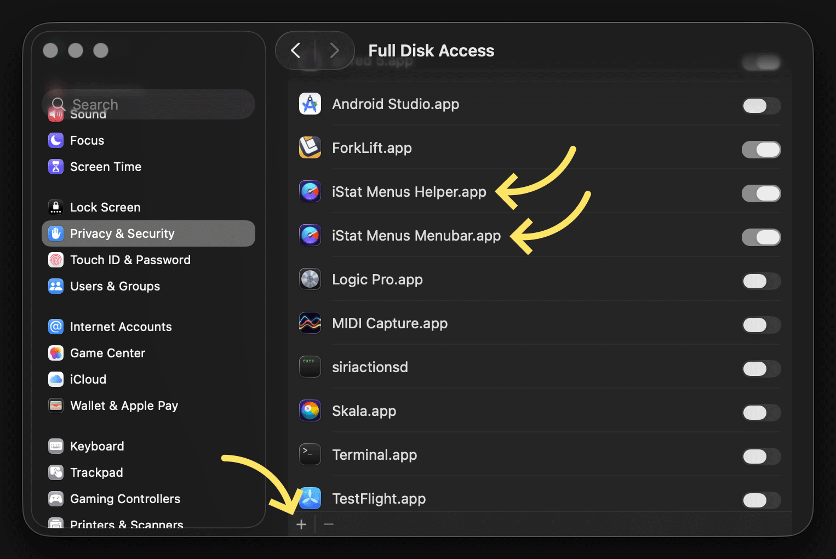This screenshot has width=836, height=559.
Task: Click the iStat Menus Menubar app icon
Action: tap(310, 236)
